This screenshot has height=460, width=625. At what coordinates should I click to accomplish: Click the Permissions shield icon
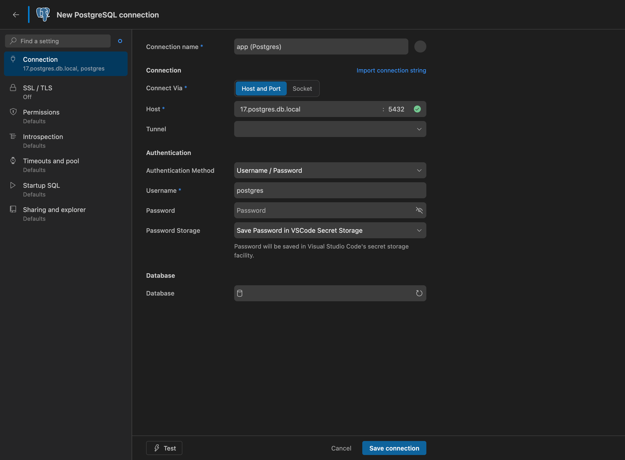13,112
